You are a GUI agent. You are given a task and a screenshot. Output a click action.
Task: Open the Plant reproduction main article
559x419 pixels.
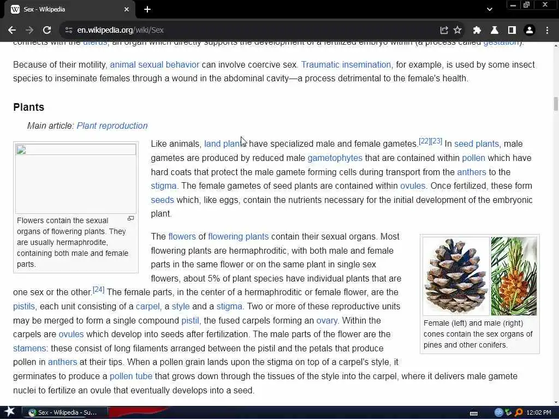(x=112, y=126)
